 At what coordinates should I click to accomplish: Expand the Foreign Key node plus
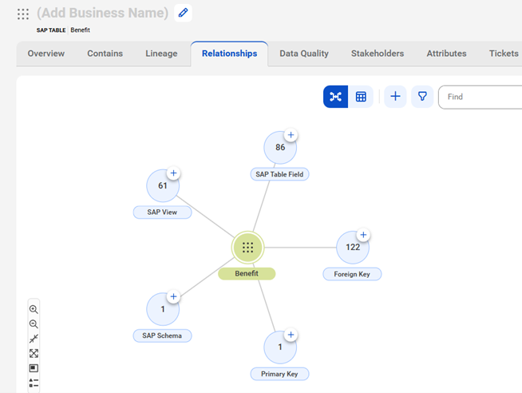point(363,235)
